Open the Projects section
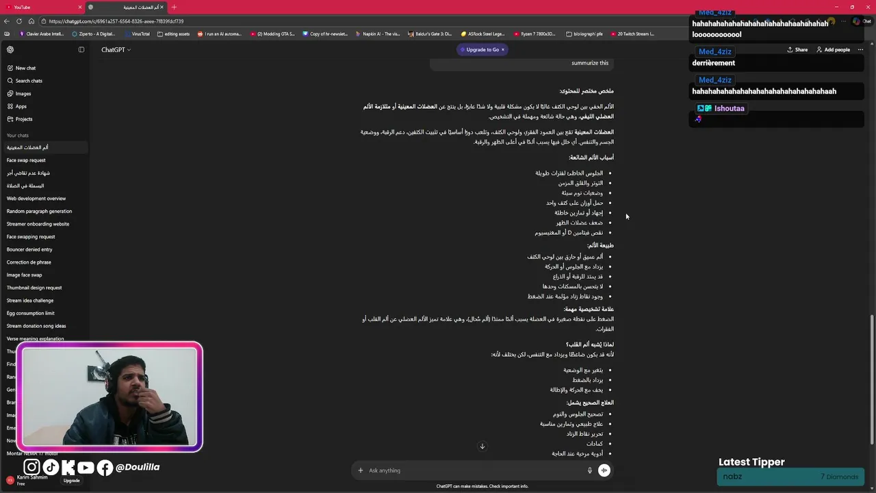 click(x=20, y=119)
